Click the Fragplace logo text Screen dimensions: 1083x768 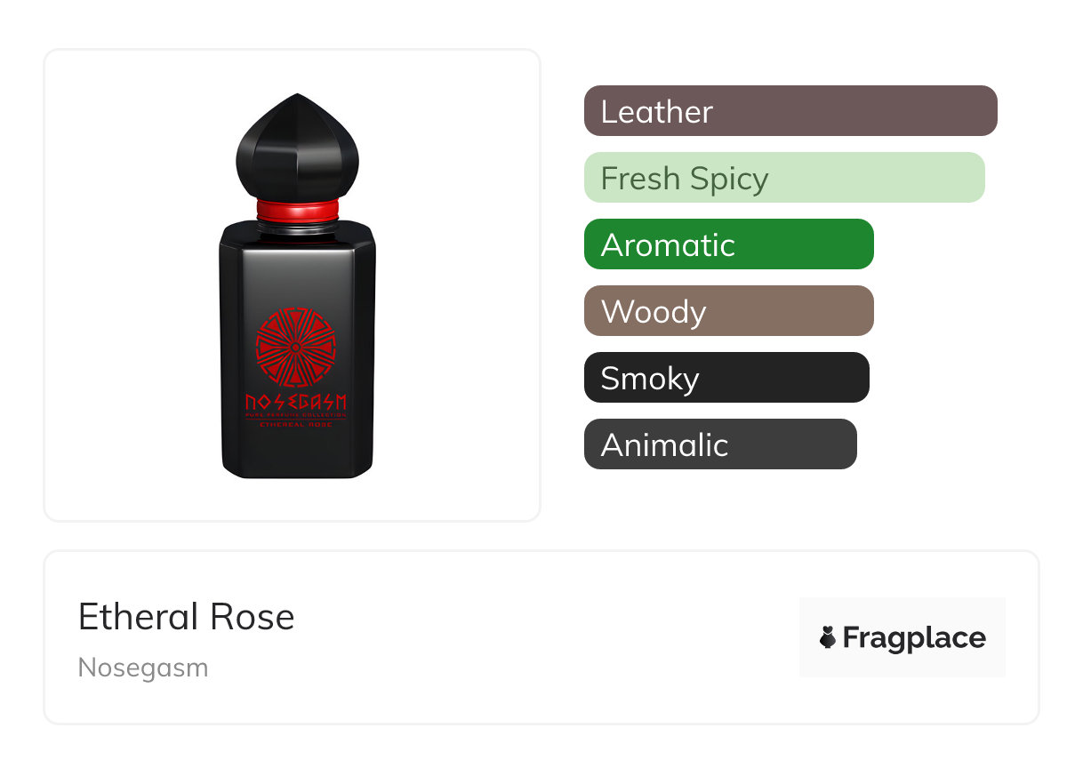914,638
